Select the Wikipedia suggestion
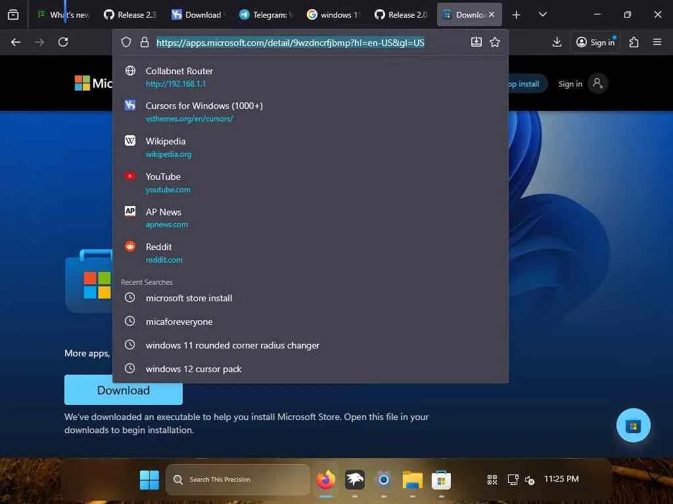 click(310, 147)
